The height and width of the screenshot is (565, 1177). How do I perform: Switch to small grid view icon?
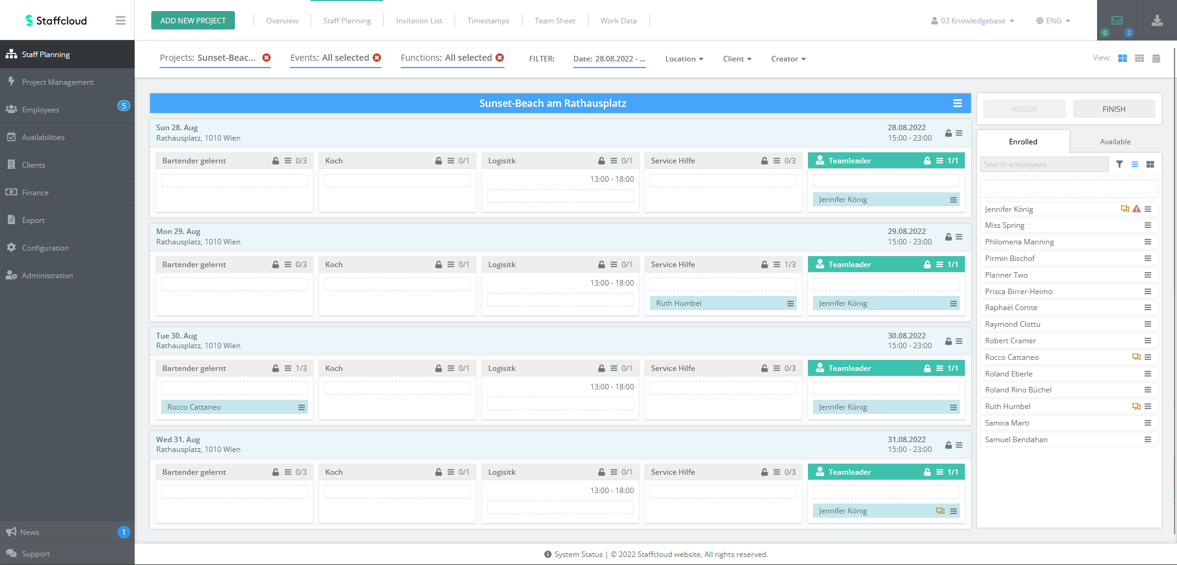click(x=1139, y=58)
